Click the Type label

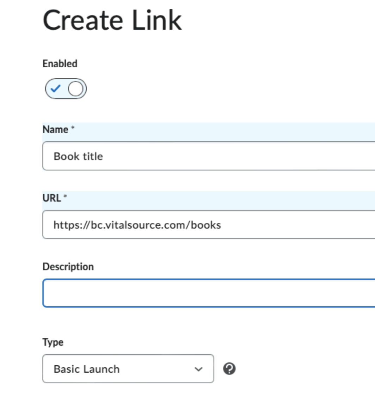tap(53, 342)
